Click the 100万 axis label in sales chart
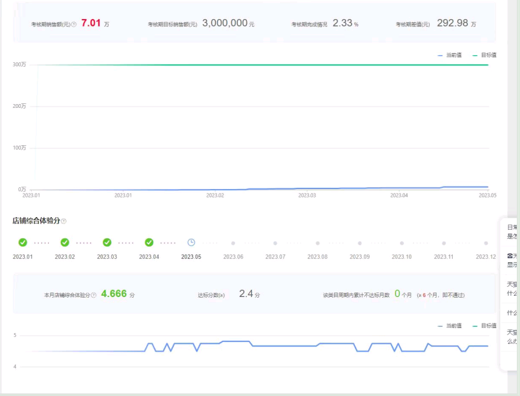Image resolution: width=520 pixels, height=396 pixels. 19,148
